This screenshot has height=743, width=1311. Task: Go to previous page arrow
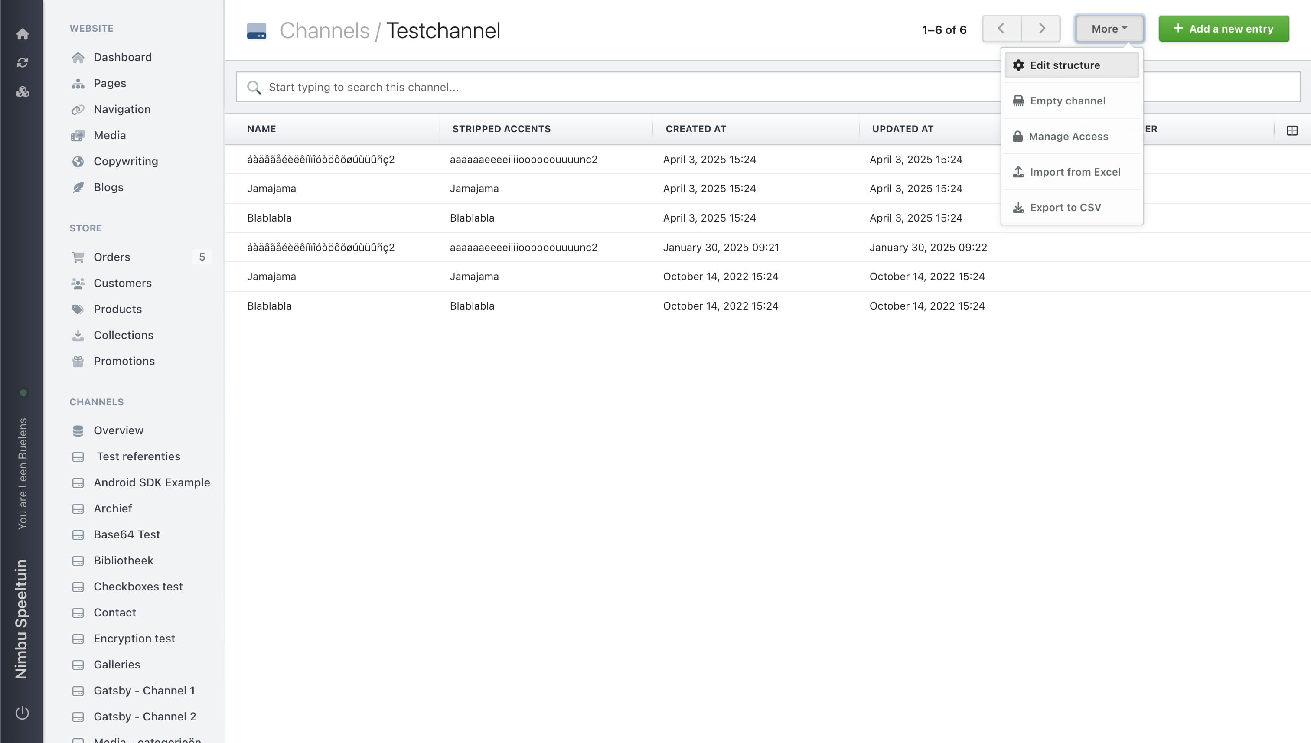pyautogui.click(x=1001, y=29)
